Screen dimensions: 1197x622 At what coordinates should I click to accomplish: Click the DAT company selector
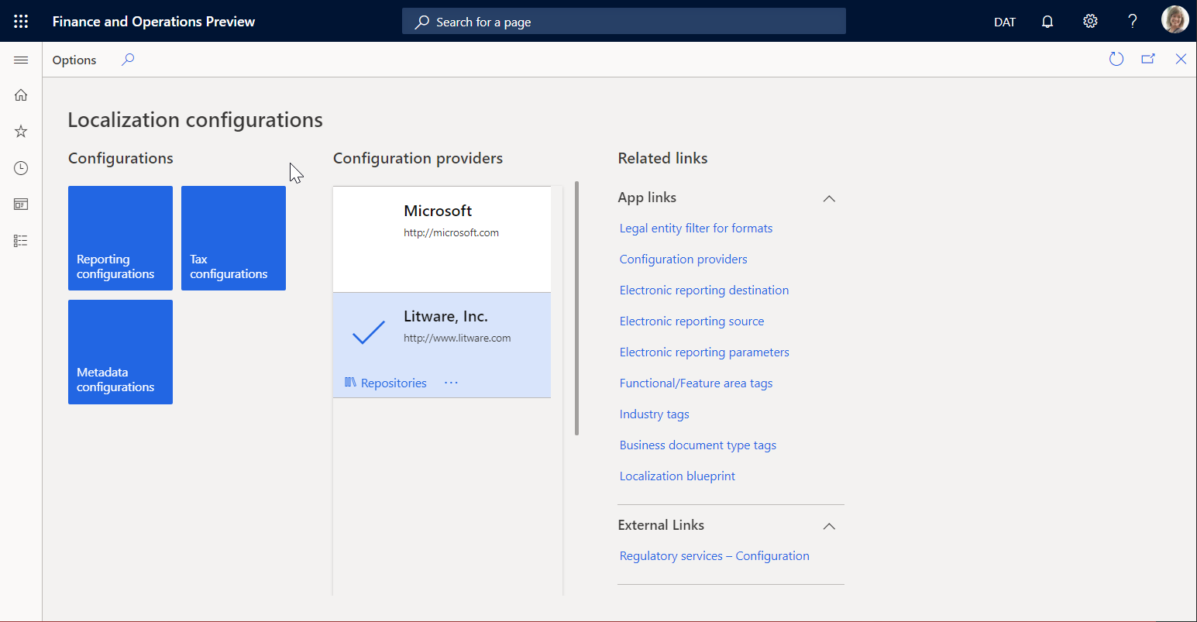tap(1005, 22)
